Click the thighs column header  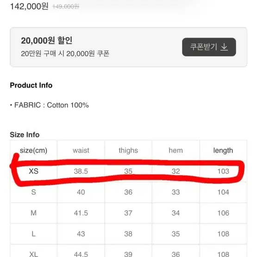point(128,150)
